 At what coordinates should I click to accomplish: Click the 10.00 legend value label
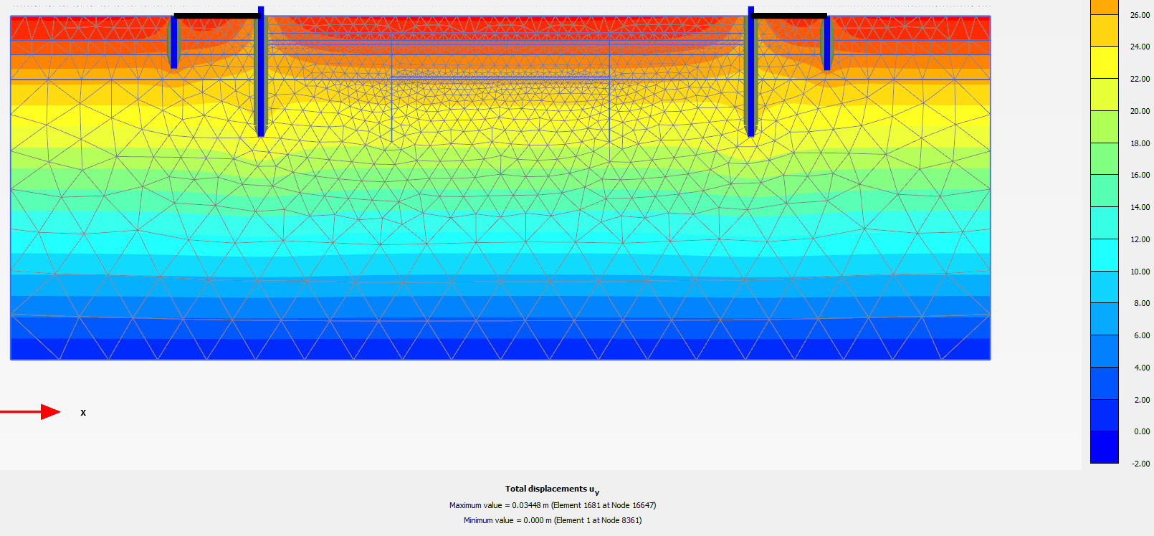click(1140, 272)
